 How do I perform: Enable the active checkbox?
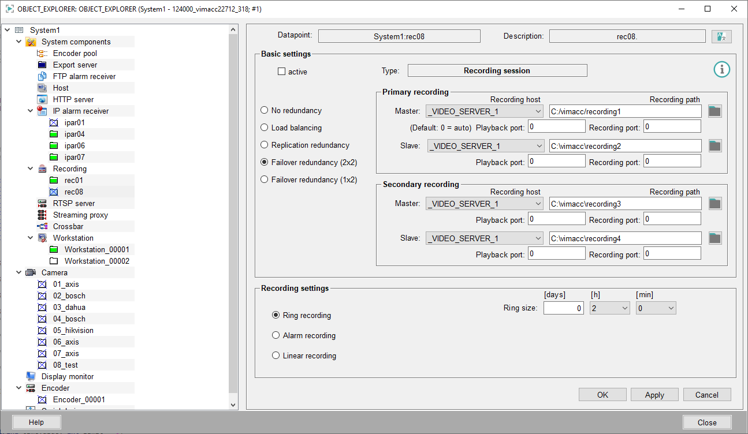click(x=282, y=72)
